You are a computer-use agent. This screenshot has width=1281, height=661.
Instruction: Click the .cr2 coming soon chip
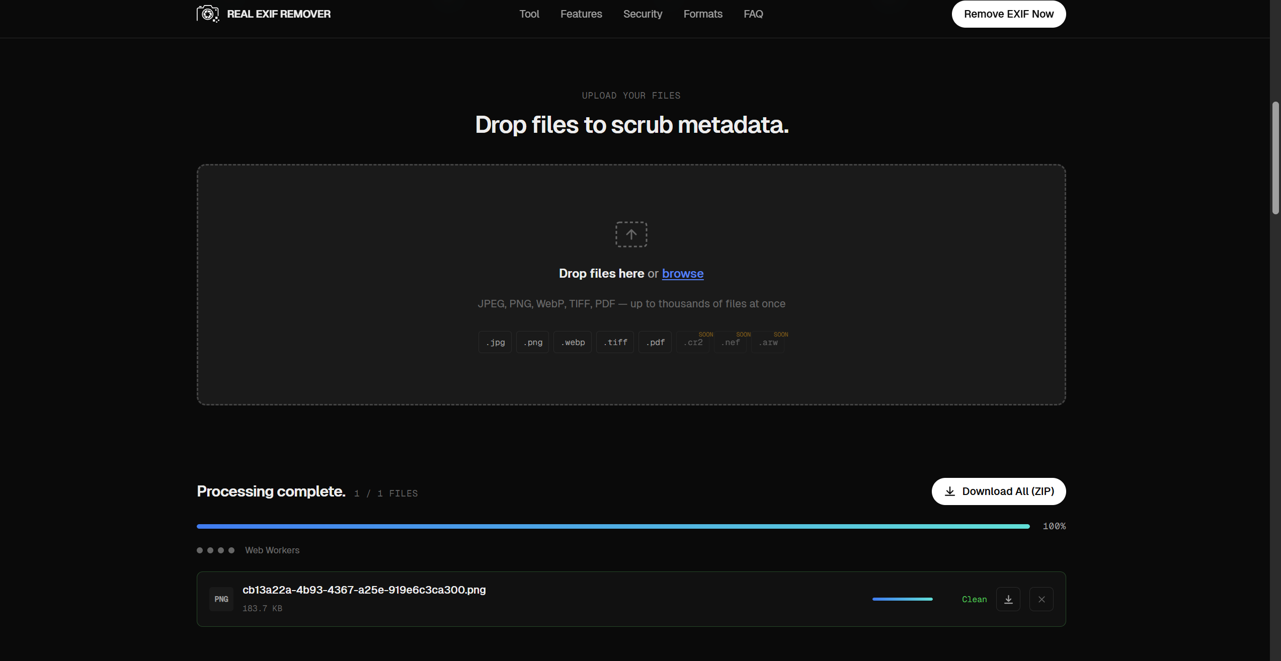tap(693, 343)
